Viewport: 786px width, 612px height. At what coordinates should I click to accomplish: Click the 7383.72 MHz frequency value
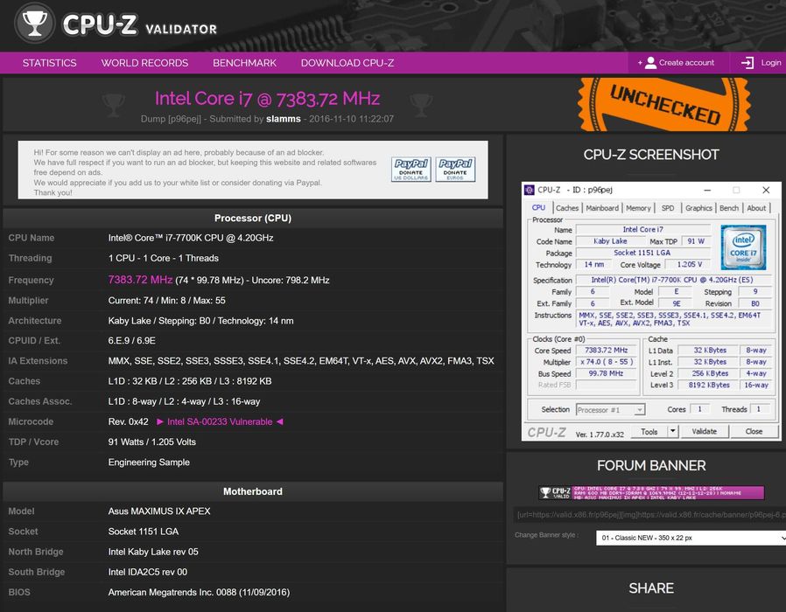[140, 280]
